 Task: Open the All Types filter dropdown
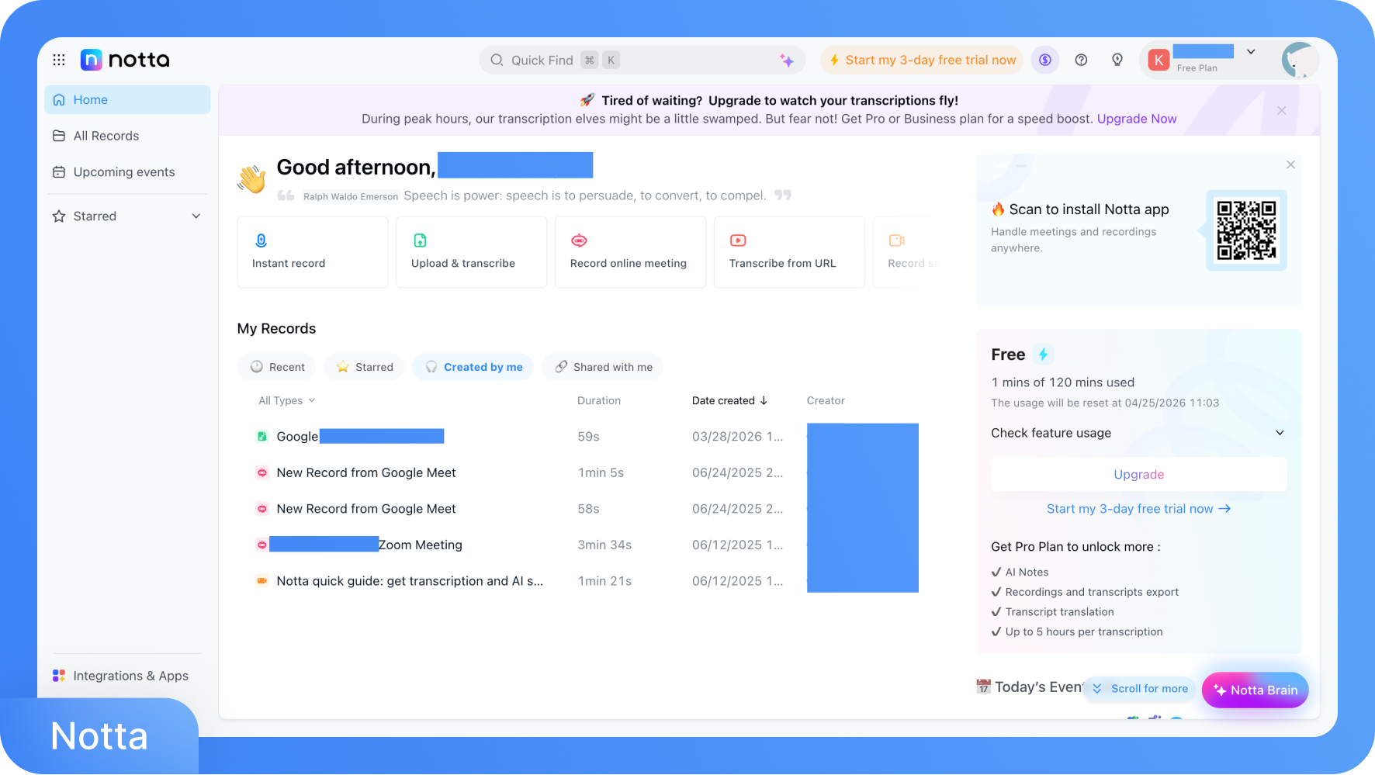point(286,400)
